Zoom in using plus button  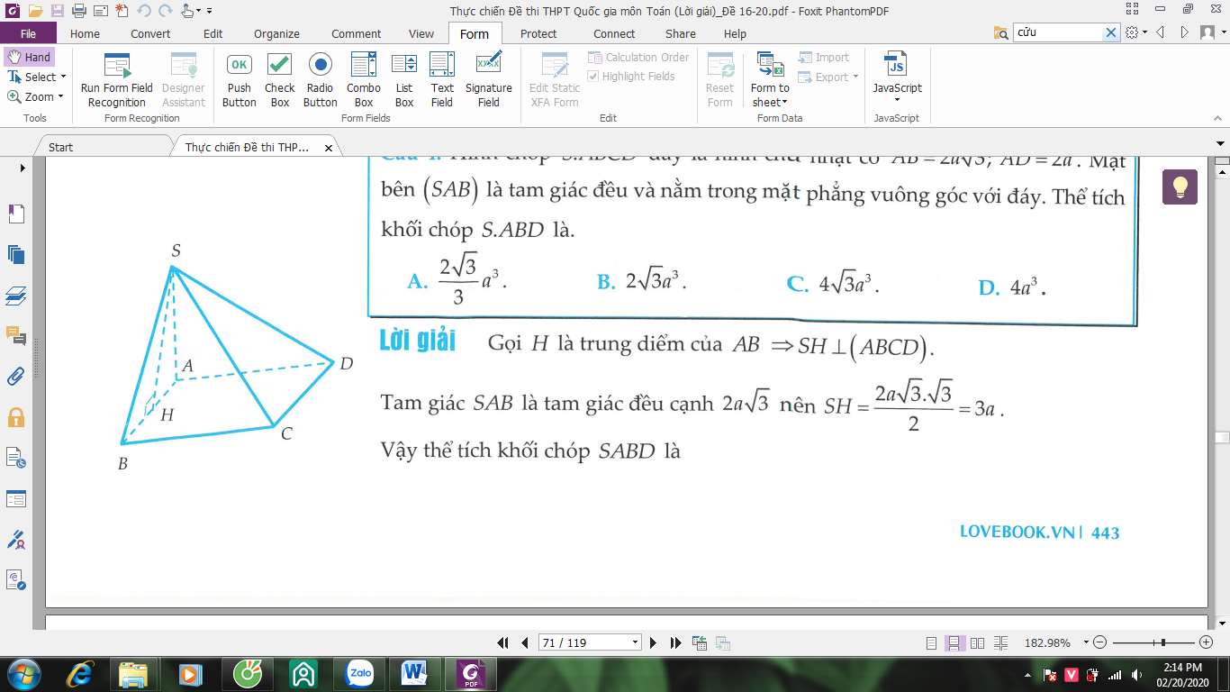pyautogui.click(x=1207, y=642)
